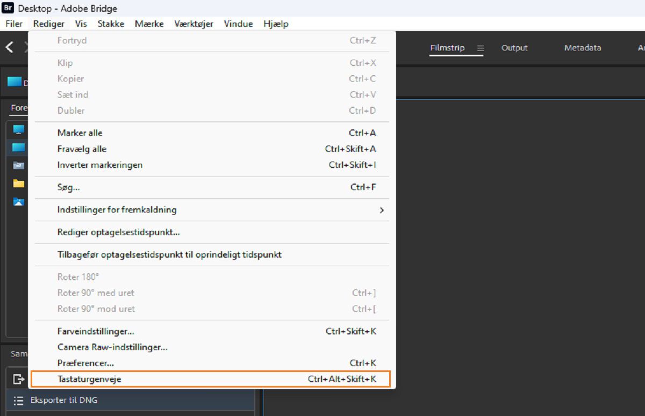The image size is (645, 416).
Task: Select the computer icon in the favorites list
Action: (19, 129)
